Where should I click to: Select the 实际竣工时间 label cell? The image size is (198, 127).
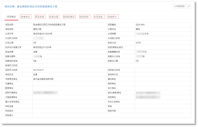tap(121, 70)
